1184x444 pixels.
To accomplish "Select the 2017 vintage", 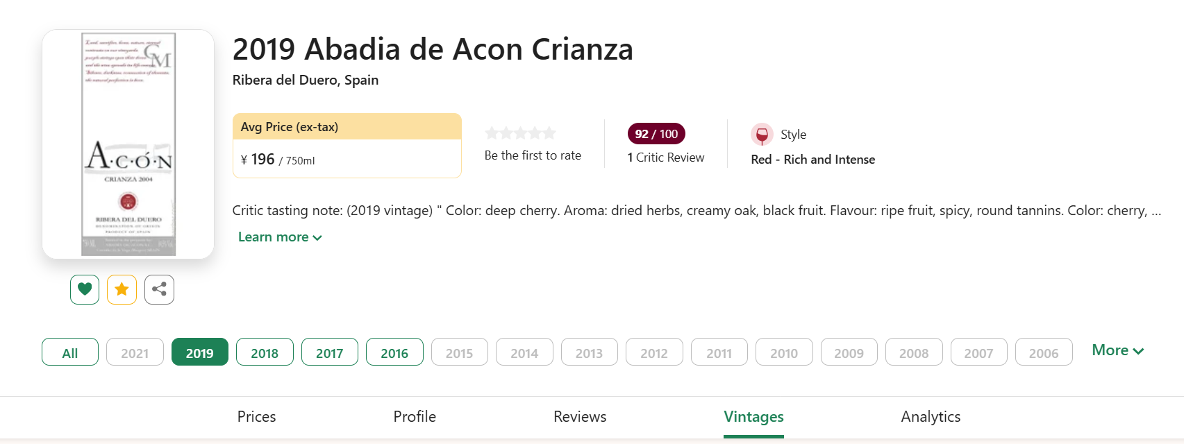I will pyautogui.click(x=330, y=352).
